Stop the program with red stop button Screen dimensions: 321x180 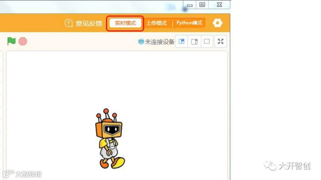(x=23, y=41)
